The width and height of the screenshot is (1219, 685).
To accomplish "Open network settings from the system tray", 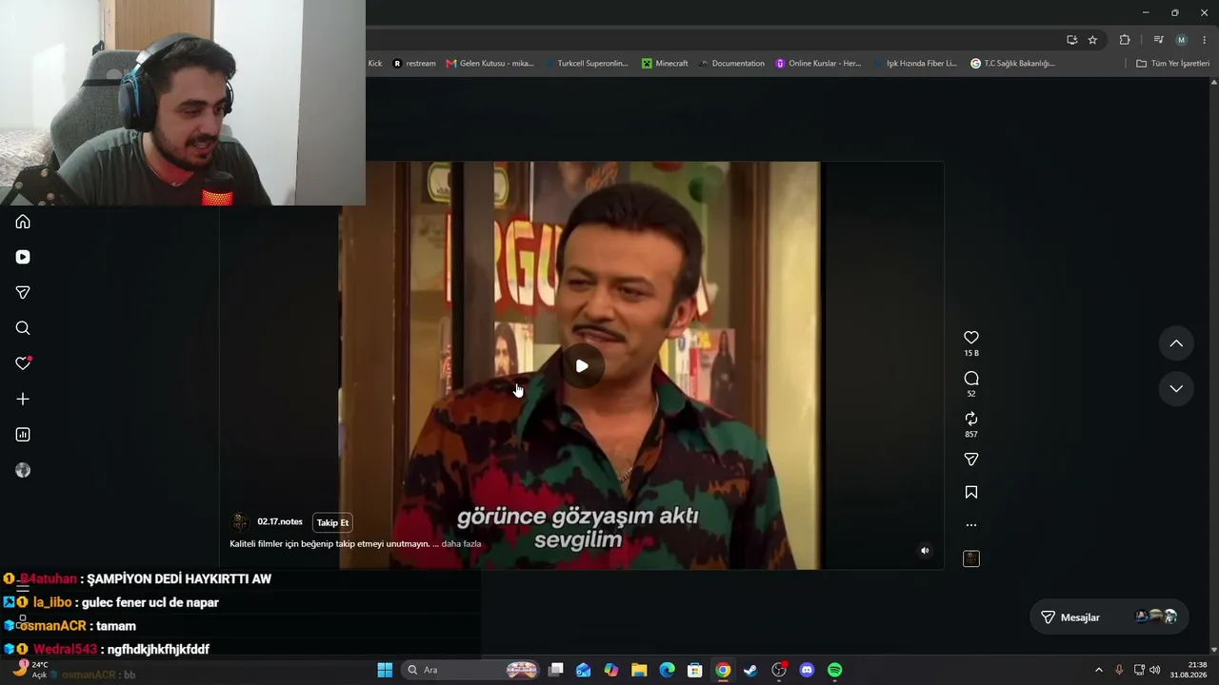I will pos(1139,670).
